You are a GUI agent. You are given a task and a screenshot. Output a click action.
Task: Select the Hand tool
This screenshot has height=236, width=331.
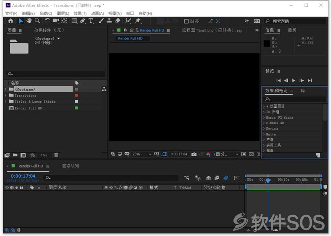(x=29, y=21)
